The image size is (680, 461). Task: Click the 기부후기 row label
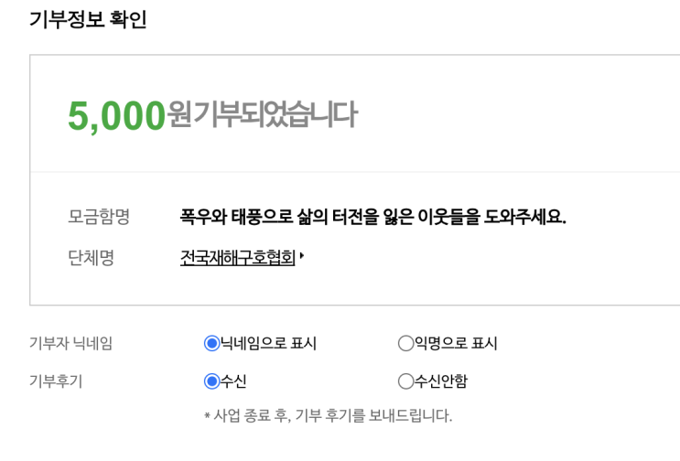click(x=56, y=381)
